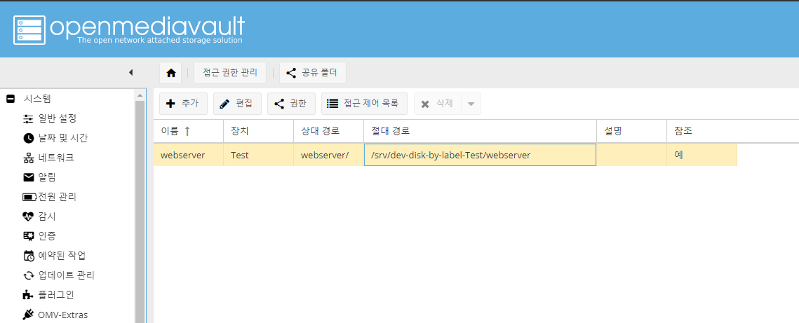Click the 편집 edit button
The width and height of the screenshot is (799, 323).
point(237,104)
